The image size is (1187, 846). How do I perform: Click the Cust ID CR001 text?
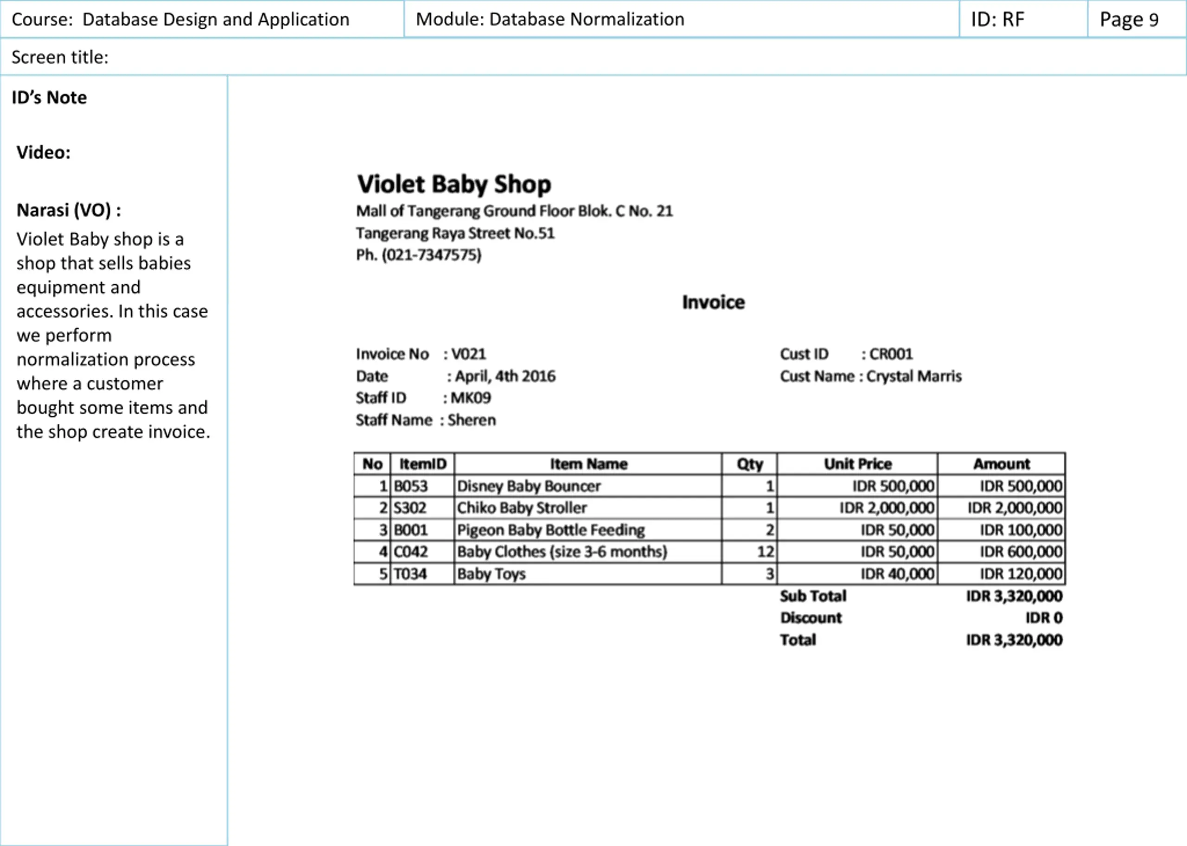tap(846, 354)
